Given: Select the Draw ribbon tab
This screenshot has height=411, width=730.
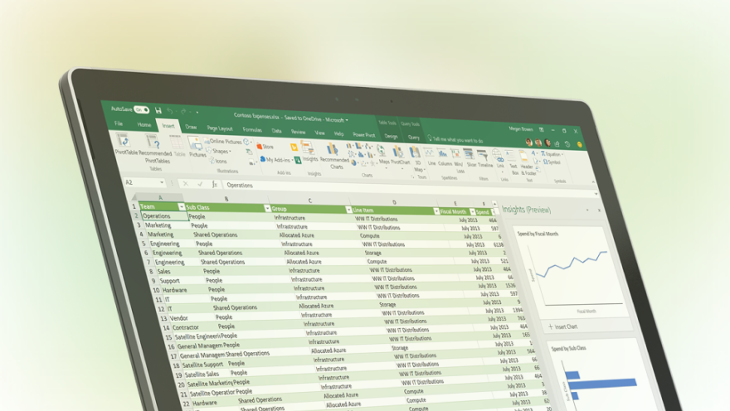Looking at the screenshot, I should coord(191,127).
